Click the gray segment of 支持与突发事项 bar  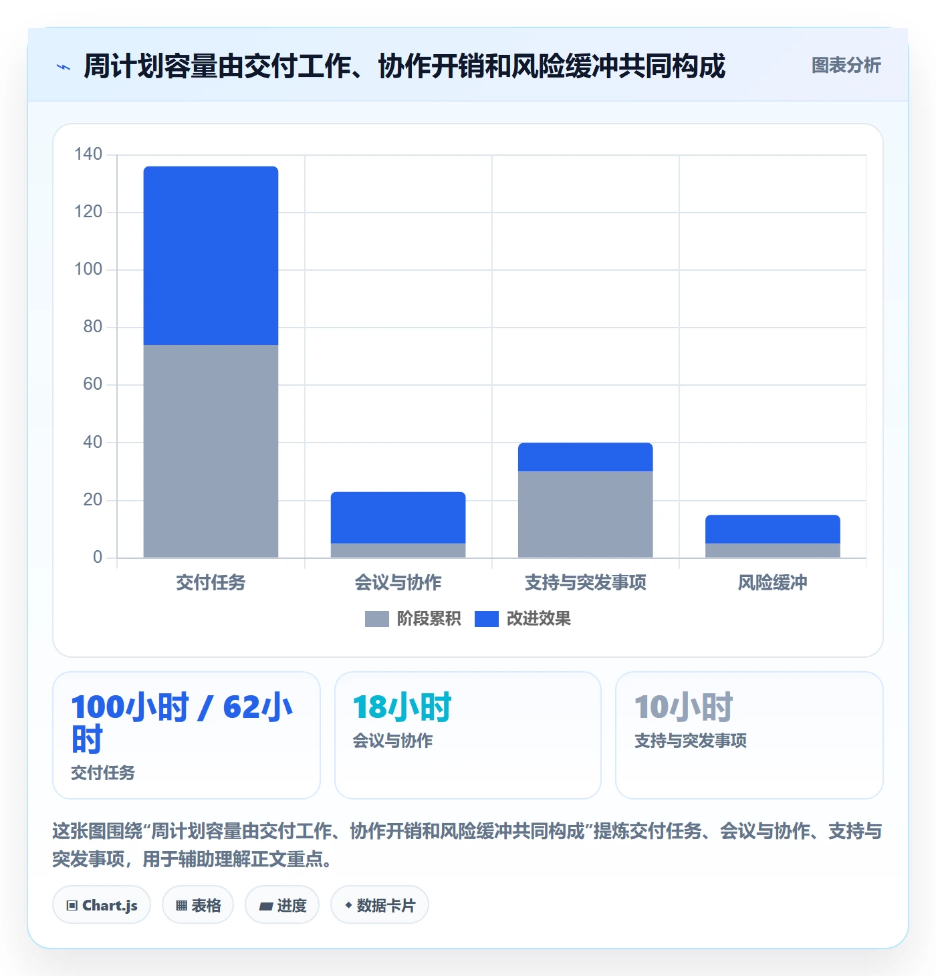[585, 515]
